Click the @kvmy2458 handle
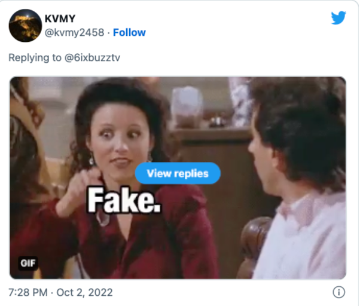 [x=74, y=32]
